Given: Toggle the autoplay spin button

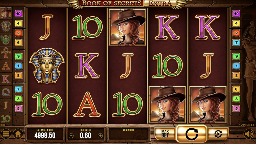Looking at the screenshot, I should pos(218,134).
